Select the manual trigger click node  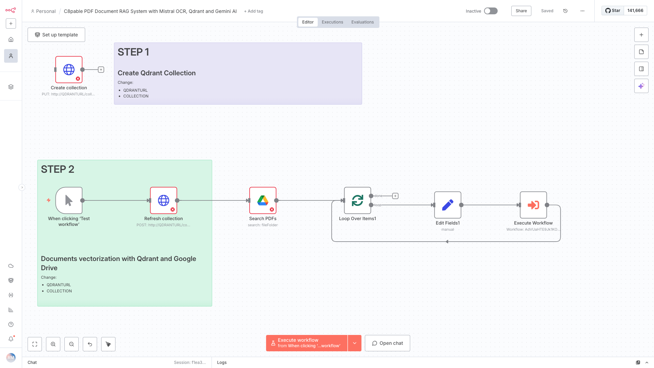69,200
